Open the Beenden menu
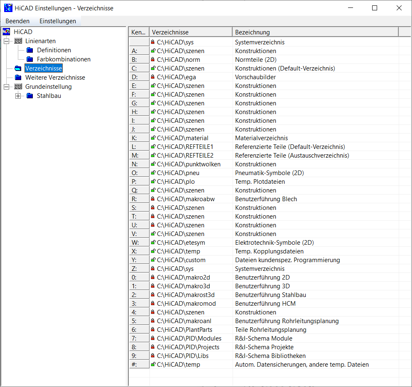This screenshot has height=387, width=412. (x=17, y=21)
